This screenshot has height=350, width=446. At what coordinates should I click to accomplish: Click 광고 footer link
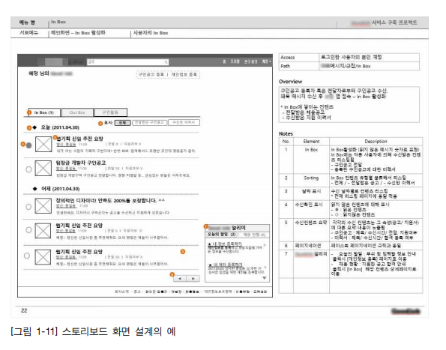coord(137,292)
